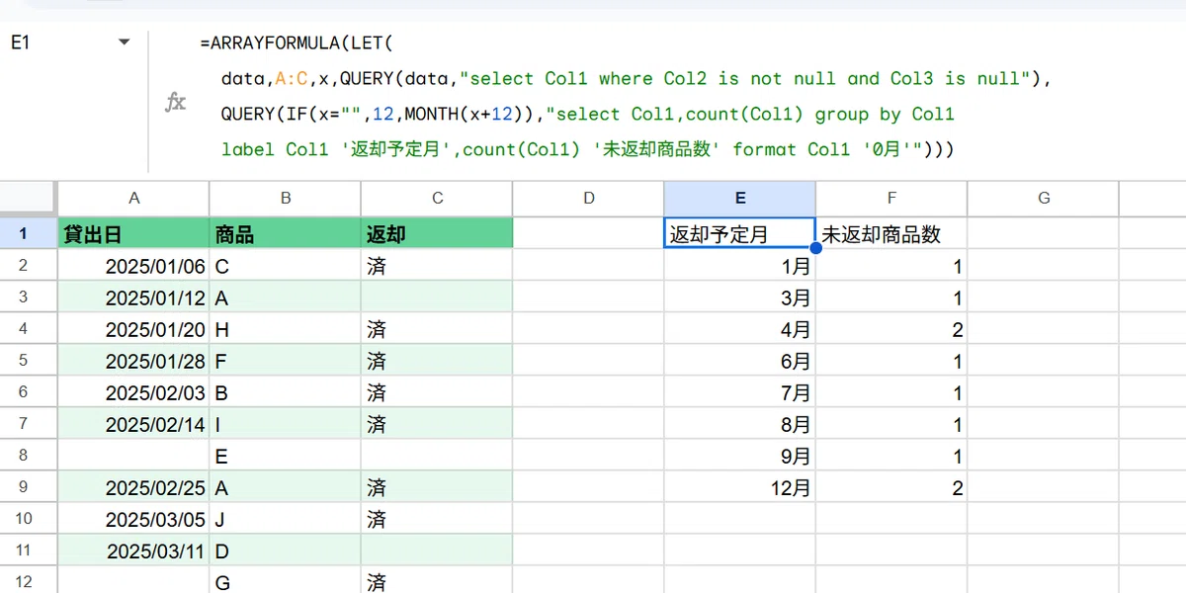Select row 11 header
Screen dimensions: 1186x593
coord(26,551)
